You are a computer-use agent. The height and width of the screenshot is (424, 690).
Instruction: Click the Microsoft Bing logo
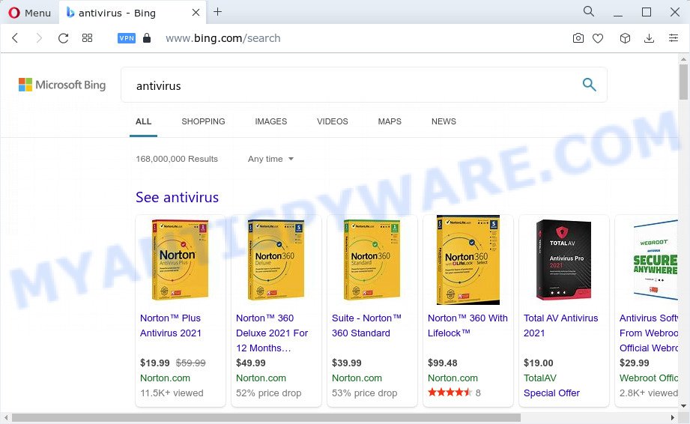tap(62, 85)
